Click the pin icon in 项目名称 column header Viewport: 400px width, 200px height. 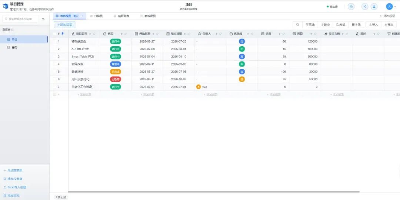94,34
